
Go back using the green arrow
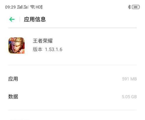(x=12, y=19)
